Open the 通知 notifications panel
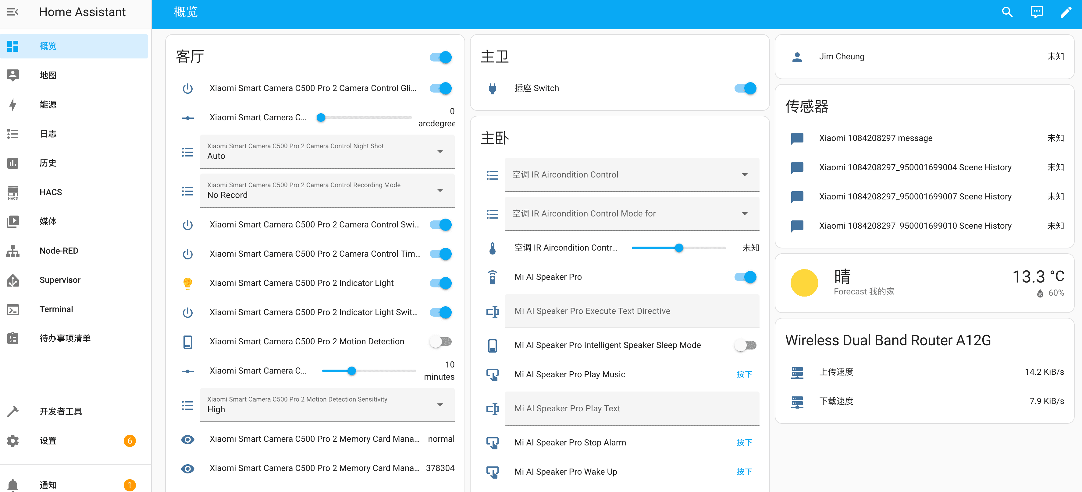The height and width of the screenshot is (492, 1082). (x=74, y=485)
